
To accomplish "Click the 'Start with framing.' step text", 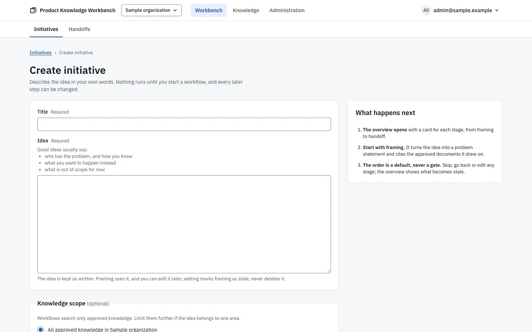I will [x=384, y=147].
